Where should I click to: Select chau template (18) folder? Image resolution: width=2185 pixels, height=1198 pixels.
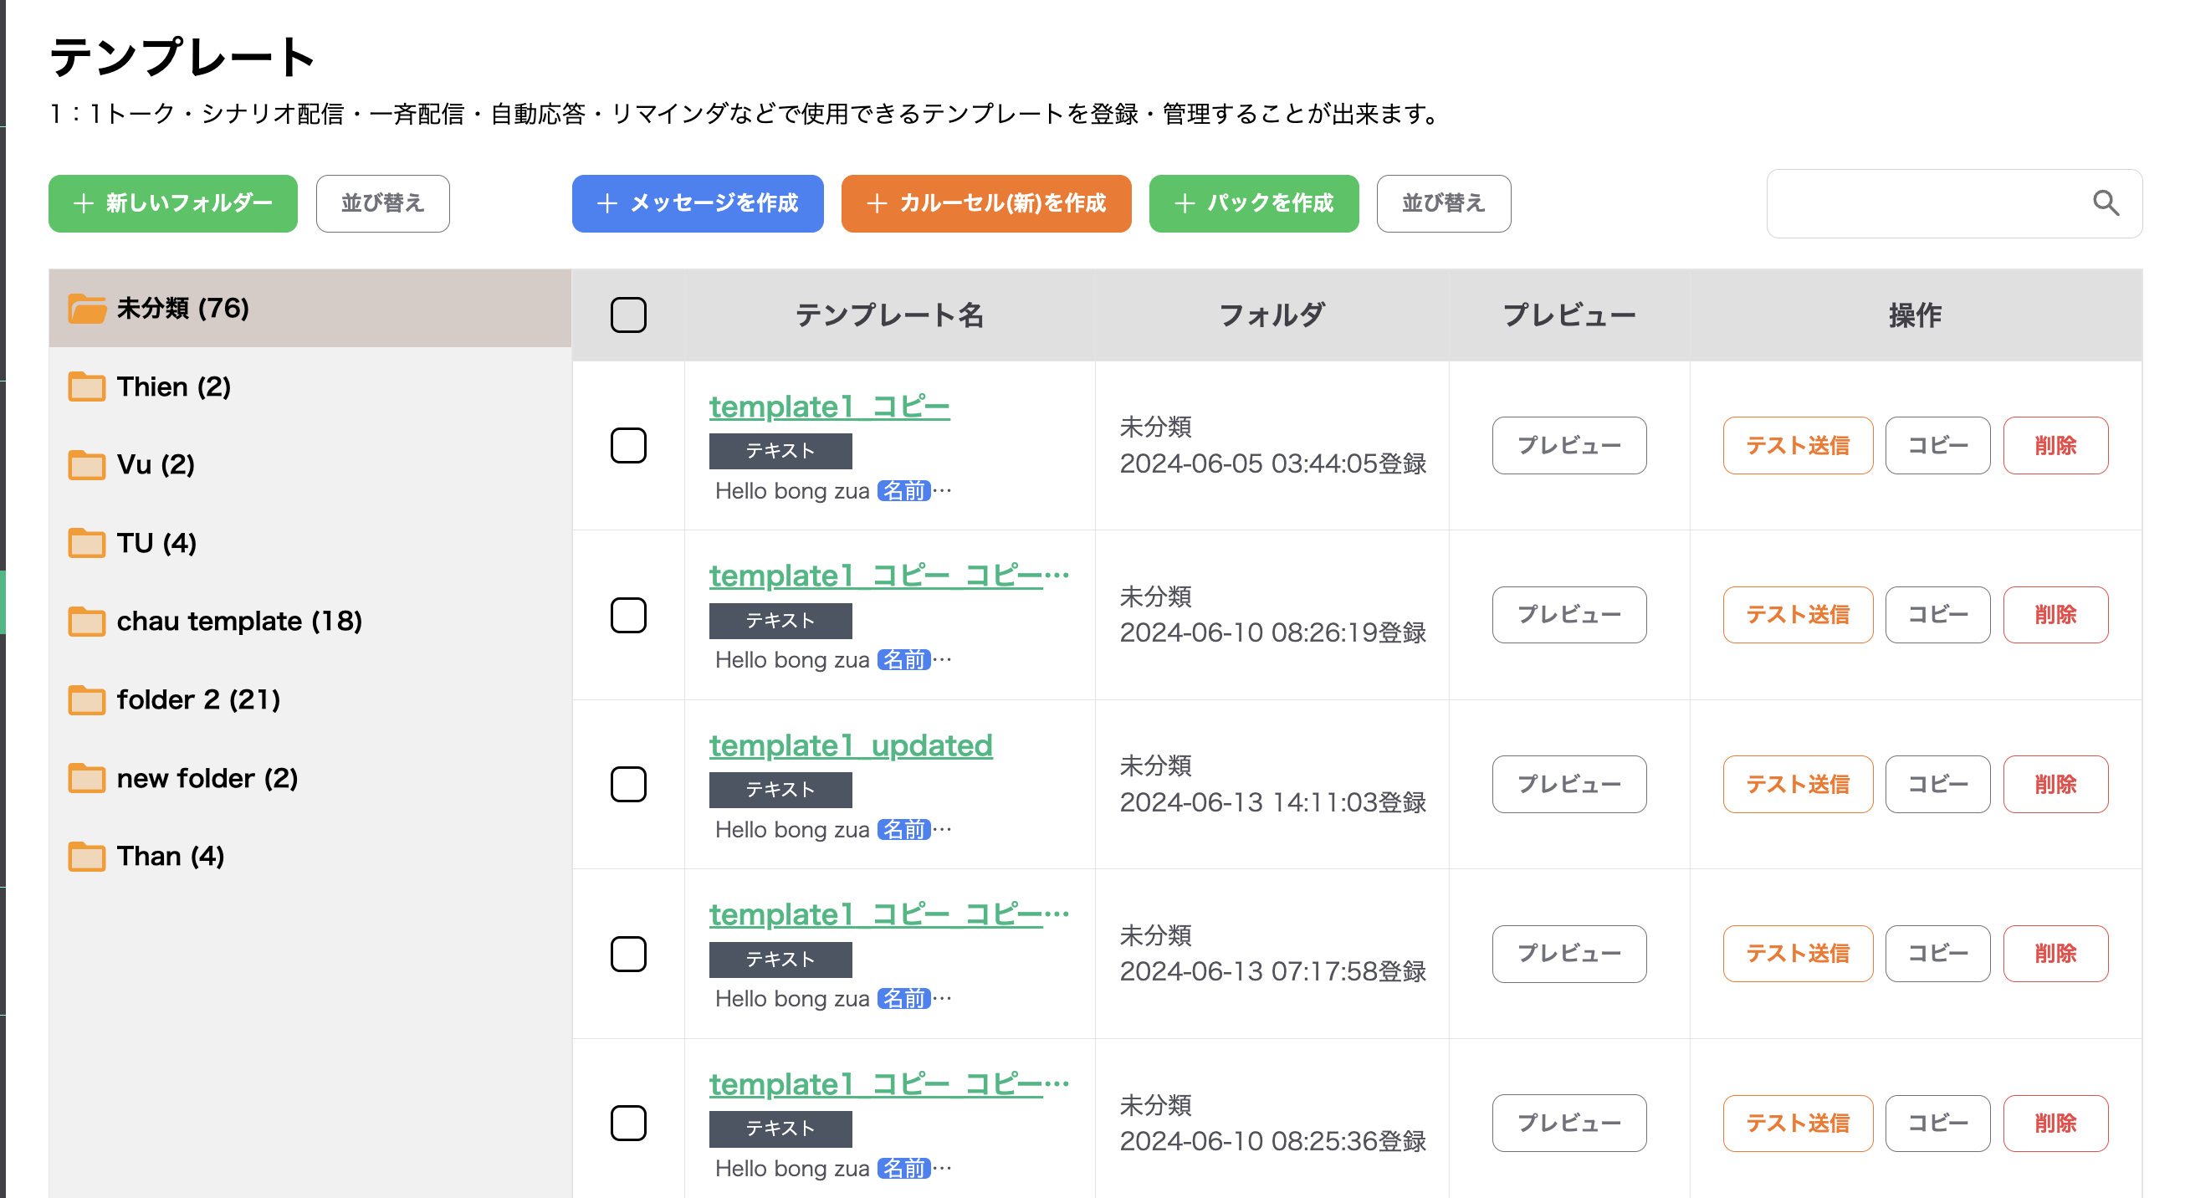pos(310,622)
